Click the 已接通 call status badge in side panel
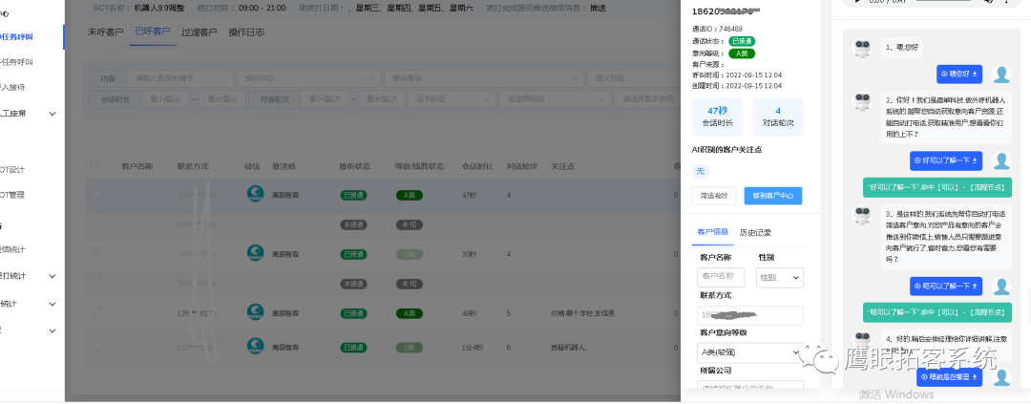Screen dimensions: 1031x404 click(742, 41)
